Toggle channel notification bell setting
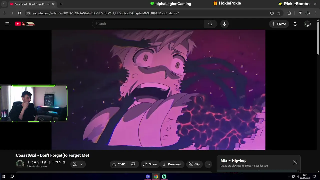This screenshot has height=180, width=320. coord(75,164)
